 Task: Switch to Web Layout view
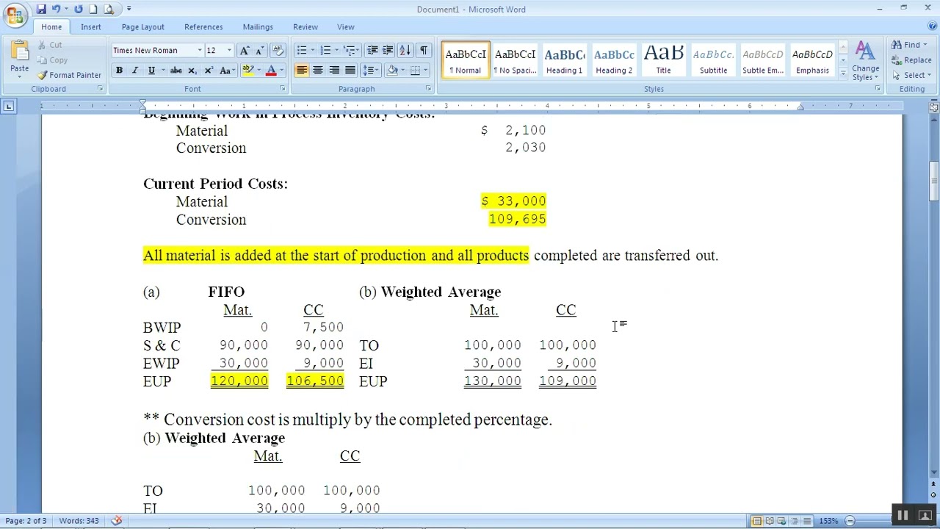click(782, 521)
